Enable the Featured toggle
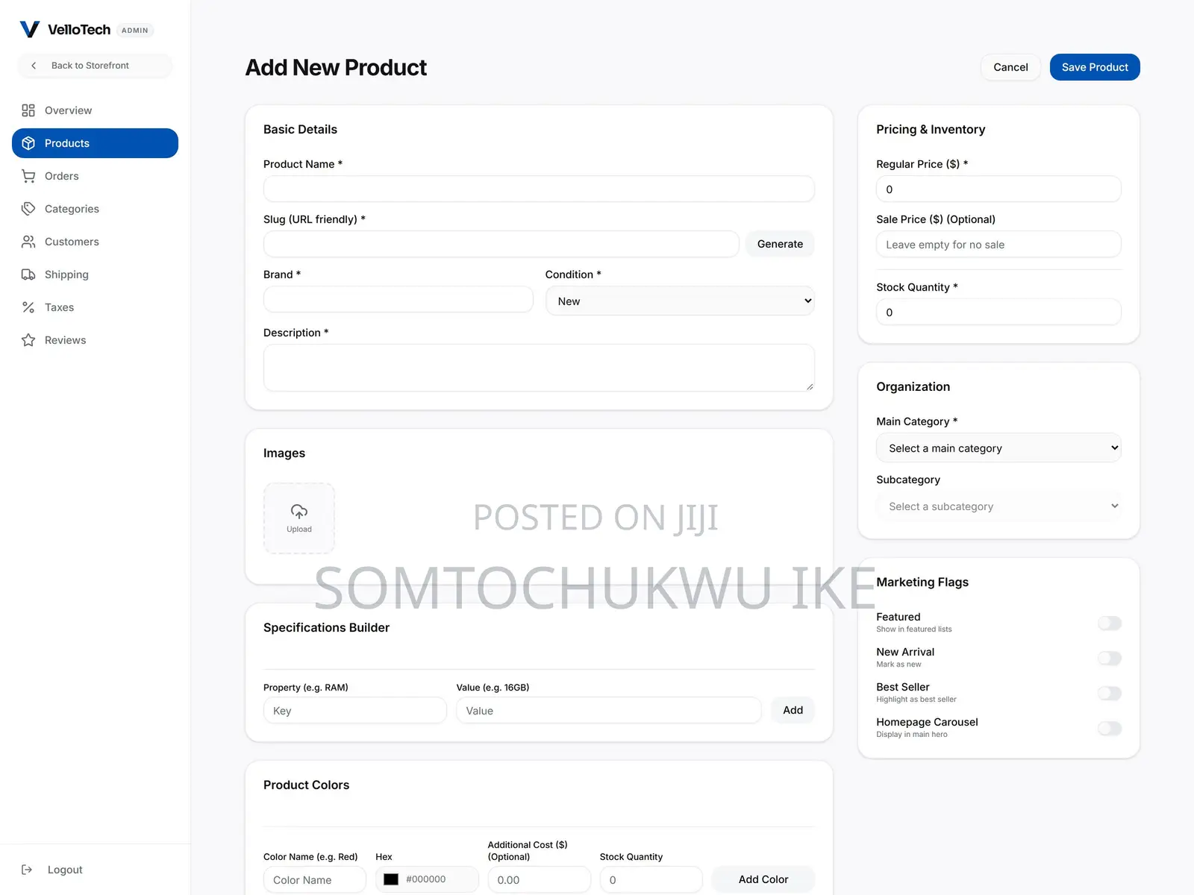 click(1110, 623)
